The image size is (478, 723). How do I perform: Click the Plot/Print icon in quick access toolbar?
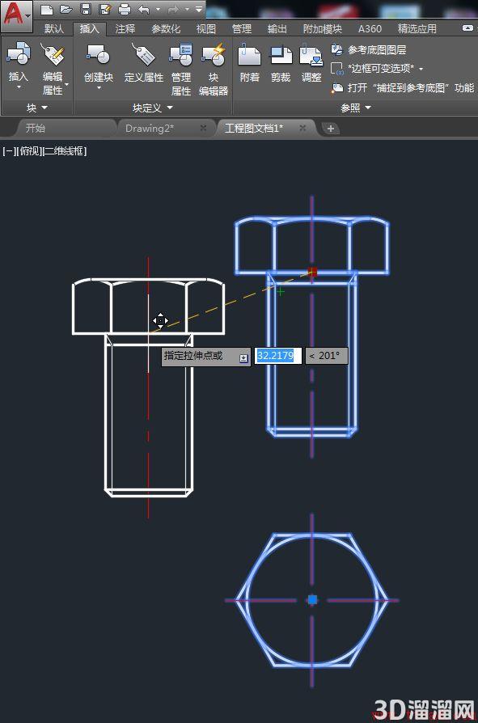125,9
